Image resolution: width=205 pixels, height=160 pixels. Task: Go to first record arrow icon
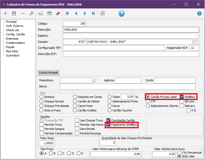[x=67, y=13]
